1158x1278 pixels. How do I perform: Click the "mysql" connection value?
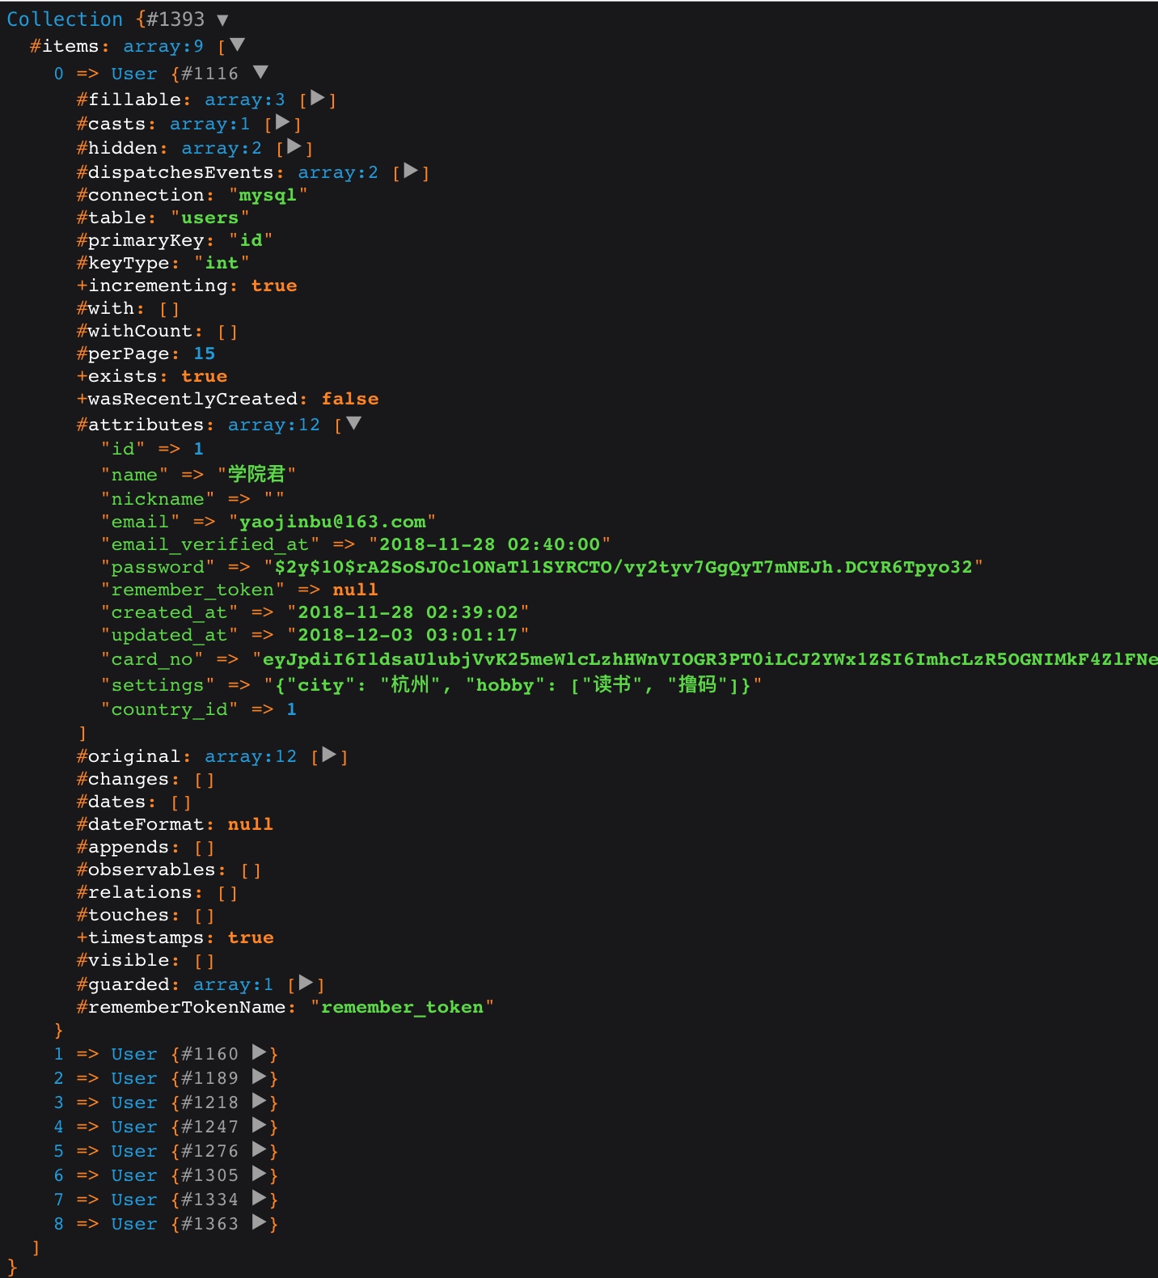(268, 196)
